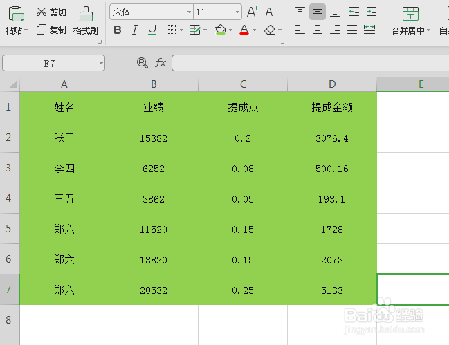Viewport: 449px width, 345px height.
Task: Click the decrease indent icon
Action: tap(354, 12)
